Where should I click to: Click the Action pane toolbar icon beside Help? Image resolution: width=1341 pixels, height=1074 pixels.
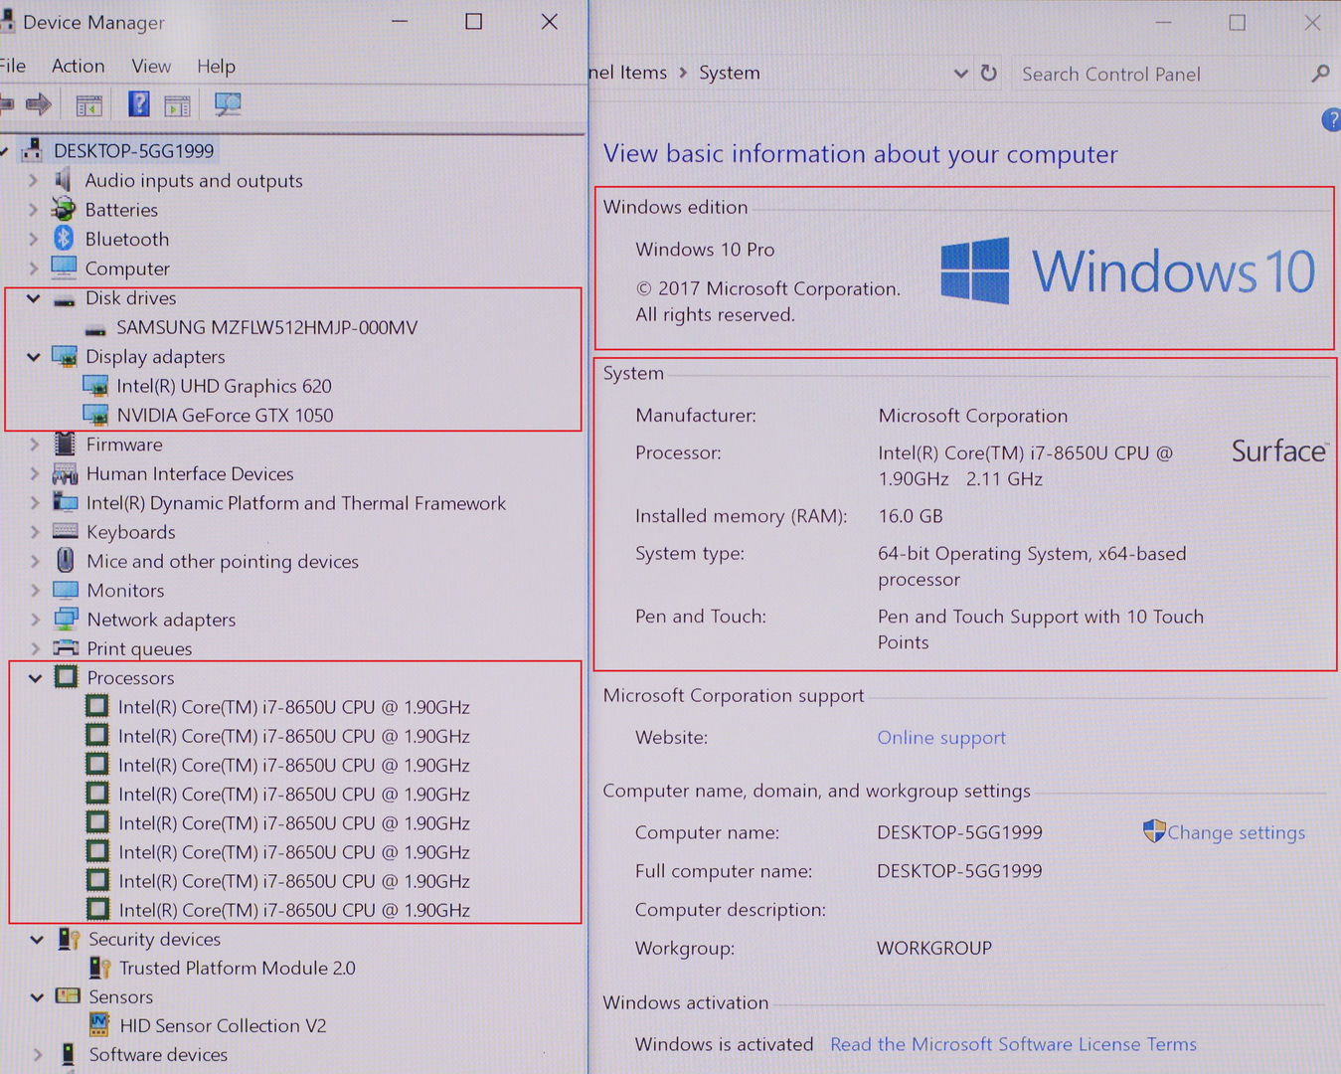click(177, 104)
